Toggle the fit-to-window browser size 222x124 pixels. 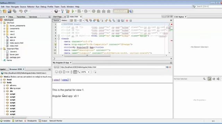pos(75,72)
